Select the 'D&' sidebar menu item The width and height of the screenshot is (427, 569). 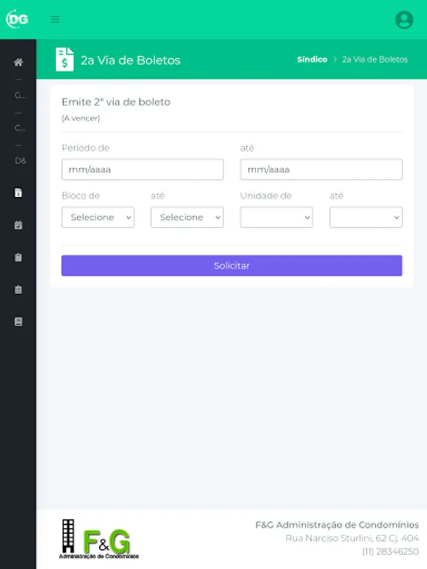coord(20,161)
